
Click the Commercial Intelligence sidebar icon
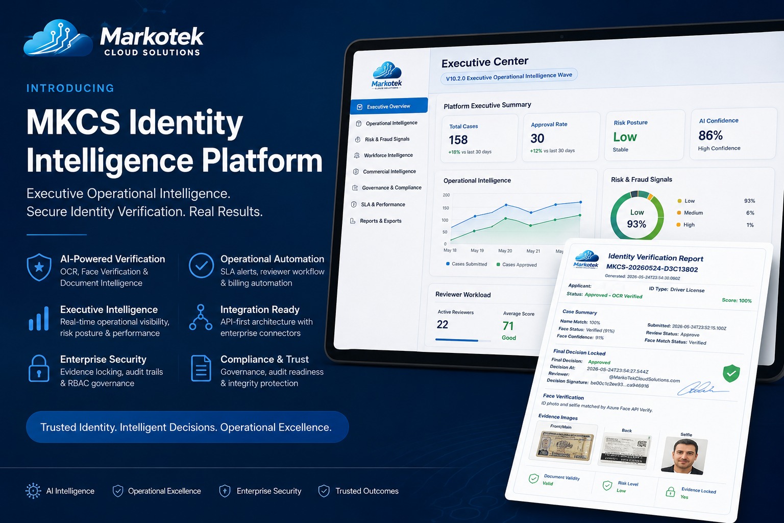point(356,172)
